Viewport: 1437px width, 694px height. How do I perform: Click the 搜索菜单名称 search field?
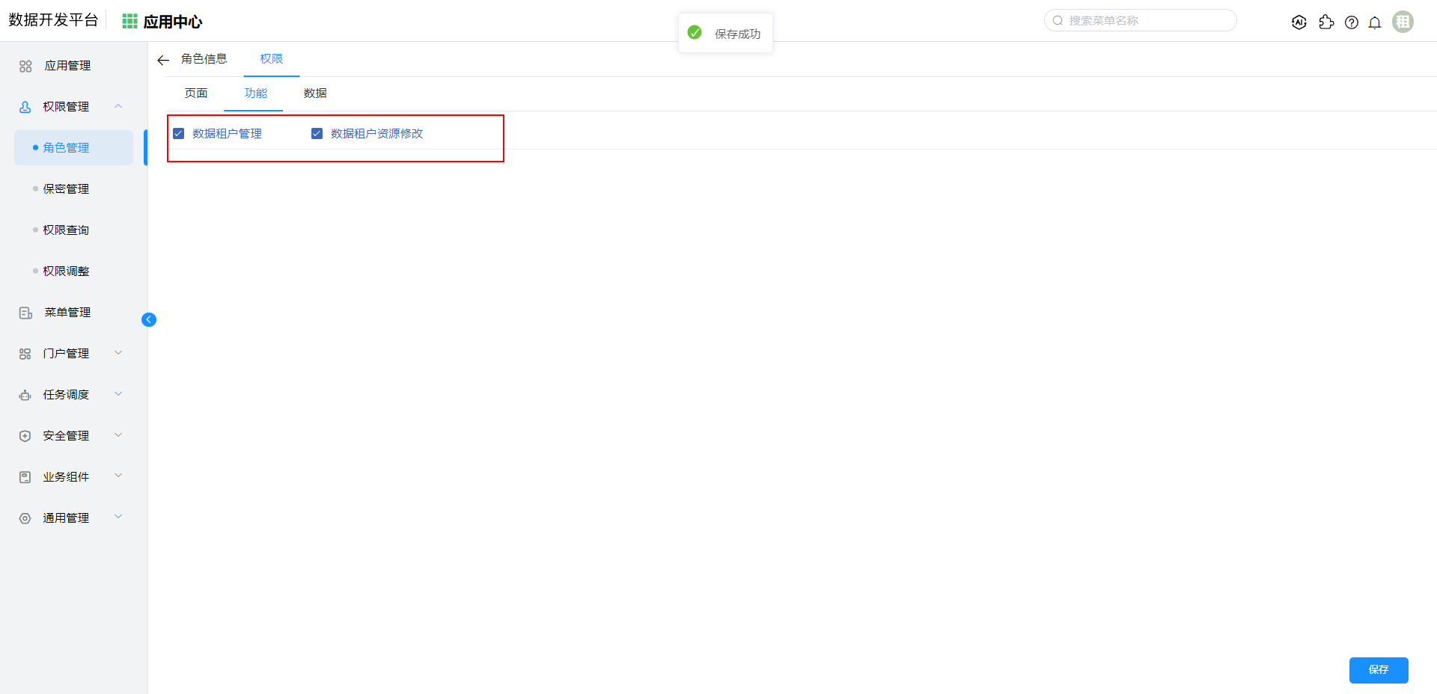click(1145, 21)
